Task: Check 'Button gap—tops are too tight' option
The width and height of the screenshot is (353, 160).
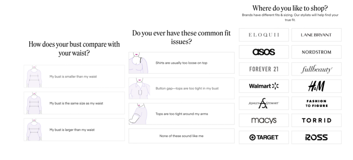Action: 187,88
